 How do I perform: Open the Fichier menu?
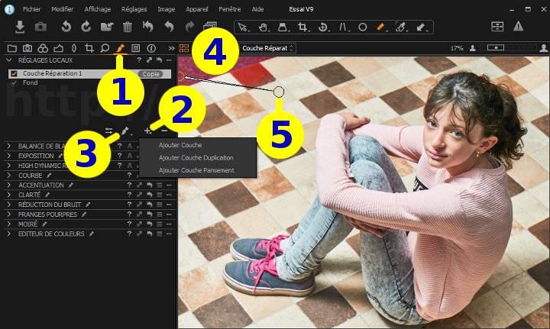(31, 9)
